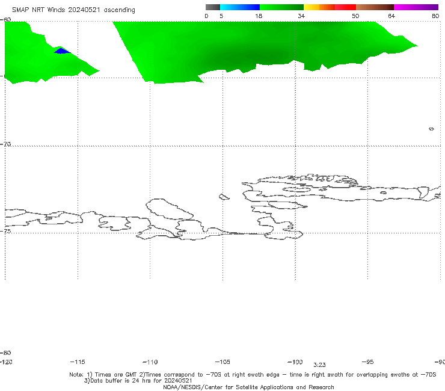This screenshot has height=391, width=445.
Task: Click the blue segment of the color bar
Action: click(240, 7)
